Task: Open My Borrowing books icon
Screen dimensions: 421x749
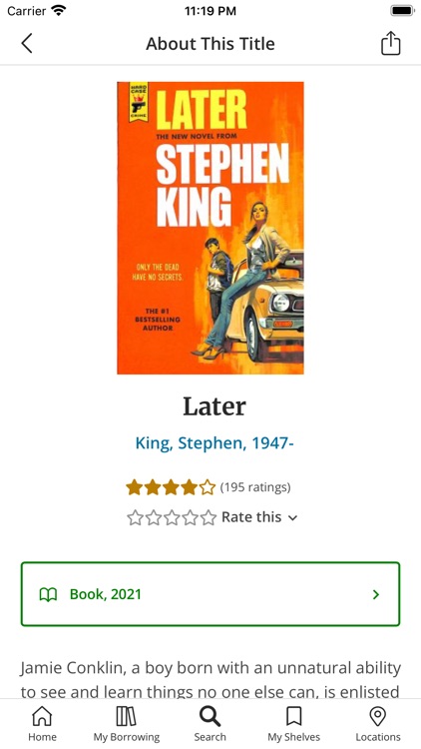Action: tap(126, 716)
